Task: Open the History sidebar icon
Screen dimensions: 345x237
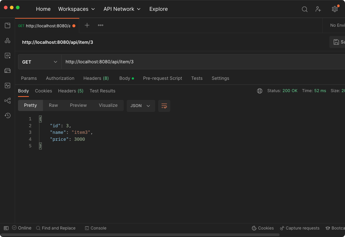Action: (x=8, y=115)
